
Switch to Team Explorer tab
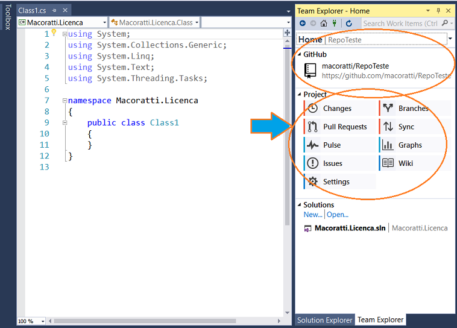pos(380,320)
